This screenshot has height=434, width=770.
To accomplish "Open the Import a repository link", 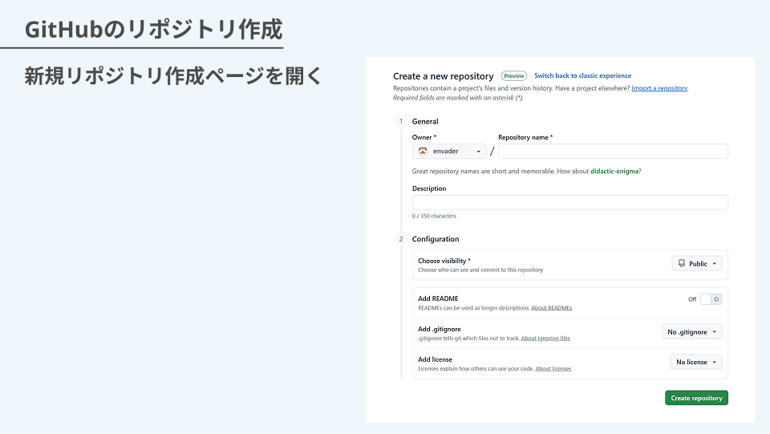I will tap(659, 88).
